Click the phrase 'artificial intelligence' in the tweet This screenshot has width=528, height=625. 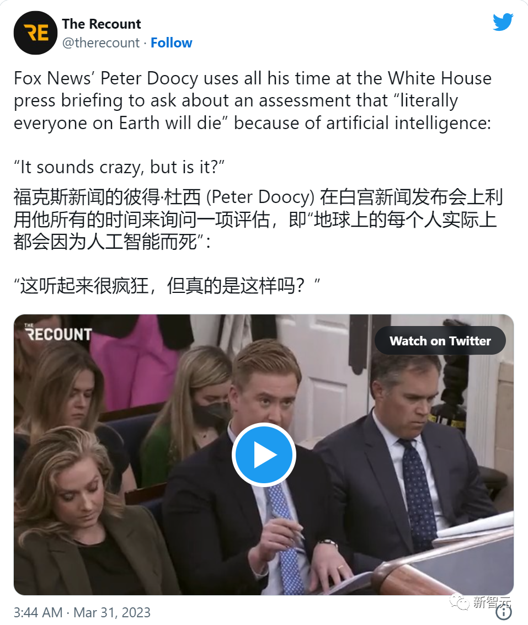click(x=408, y=123)
